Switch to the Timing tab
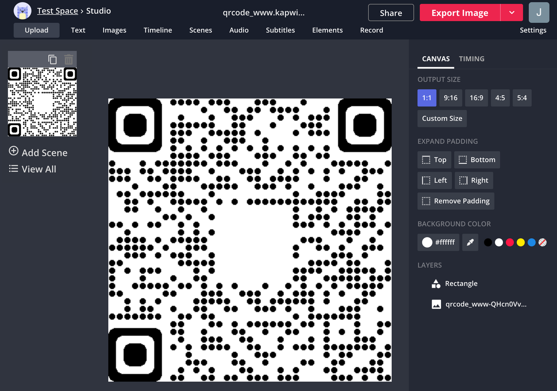Viewport: 557px width, 391px height. (x=472, y=59)
